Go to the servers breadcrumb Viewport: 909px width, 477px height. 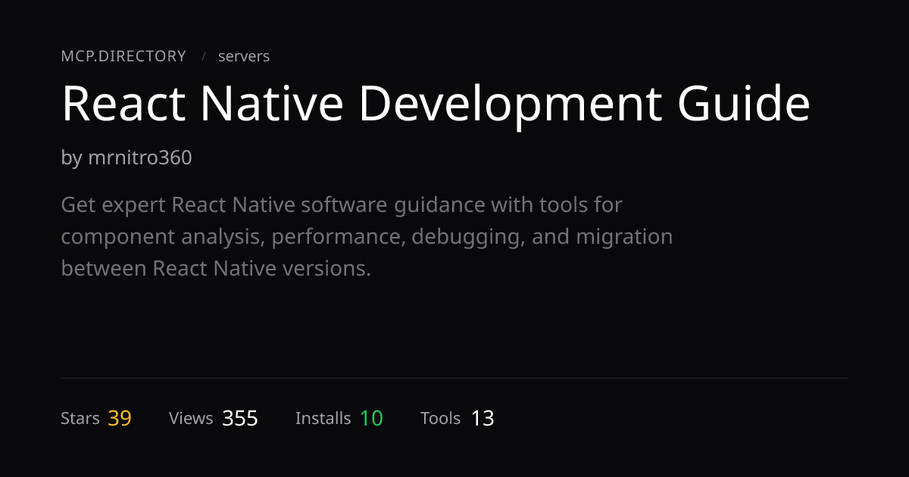pos(244,56)
